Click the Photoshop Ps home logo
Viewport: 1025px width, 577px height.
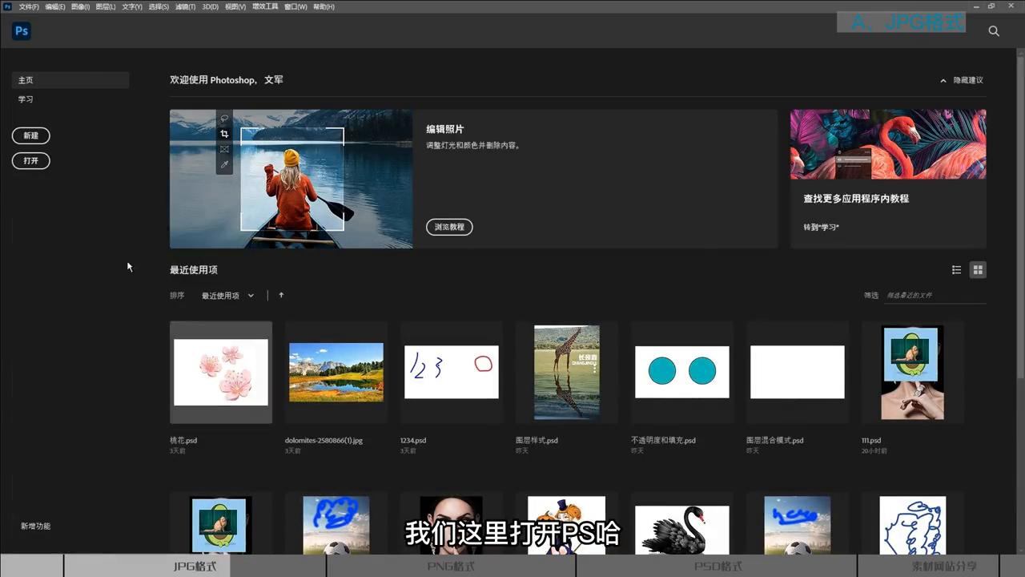click(22, 31)
